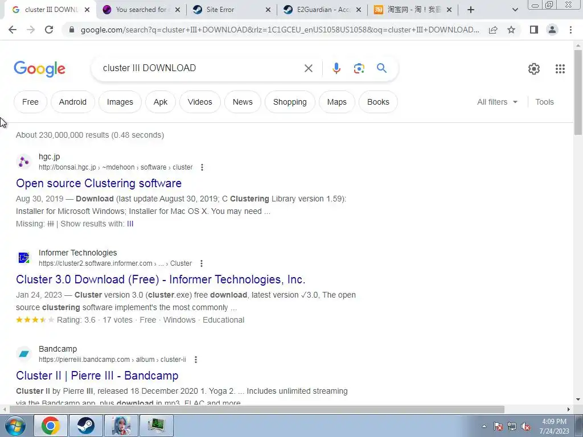Click the Informer Technologies favicon
Viewport: 583px width, 437px height.
pos(24,258)
